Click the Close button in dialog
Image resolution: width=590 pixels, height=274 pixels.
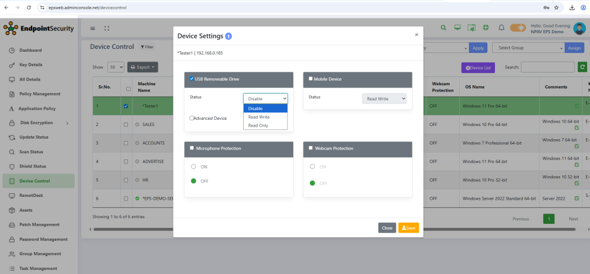tap(387, 228)
